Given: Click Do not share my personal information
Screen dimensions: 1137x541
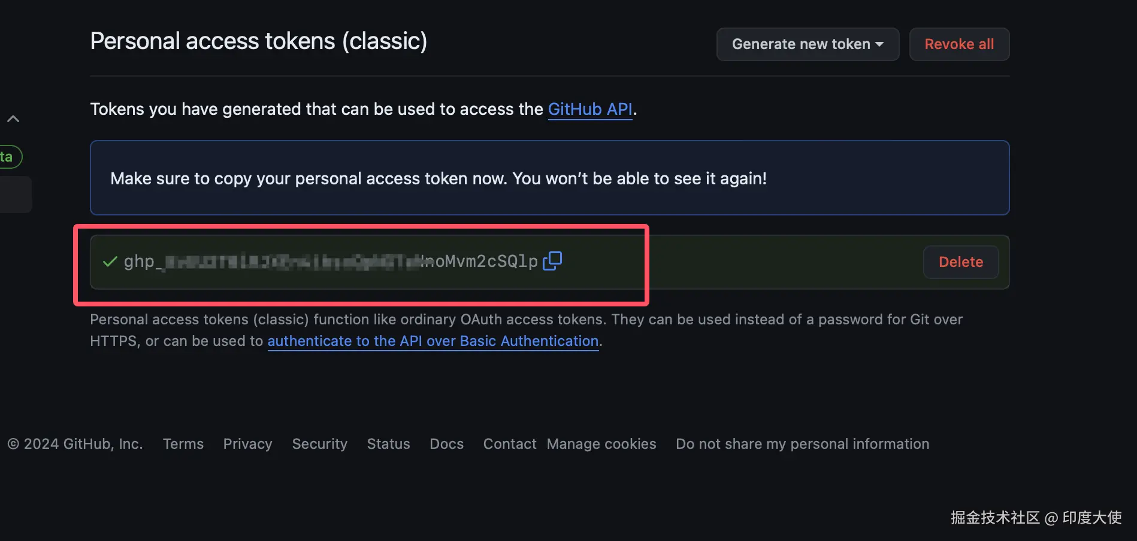Looking at the screenshot, I should point(802,444).
